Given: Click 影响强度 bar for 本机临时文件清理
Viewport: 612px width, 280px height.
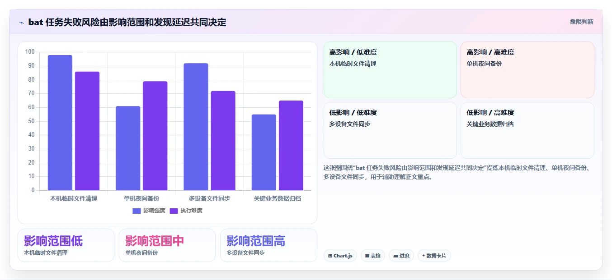Looking at the screenshot, I should [60, 123].
